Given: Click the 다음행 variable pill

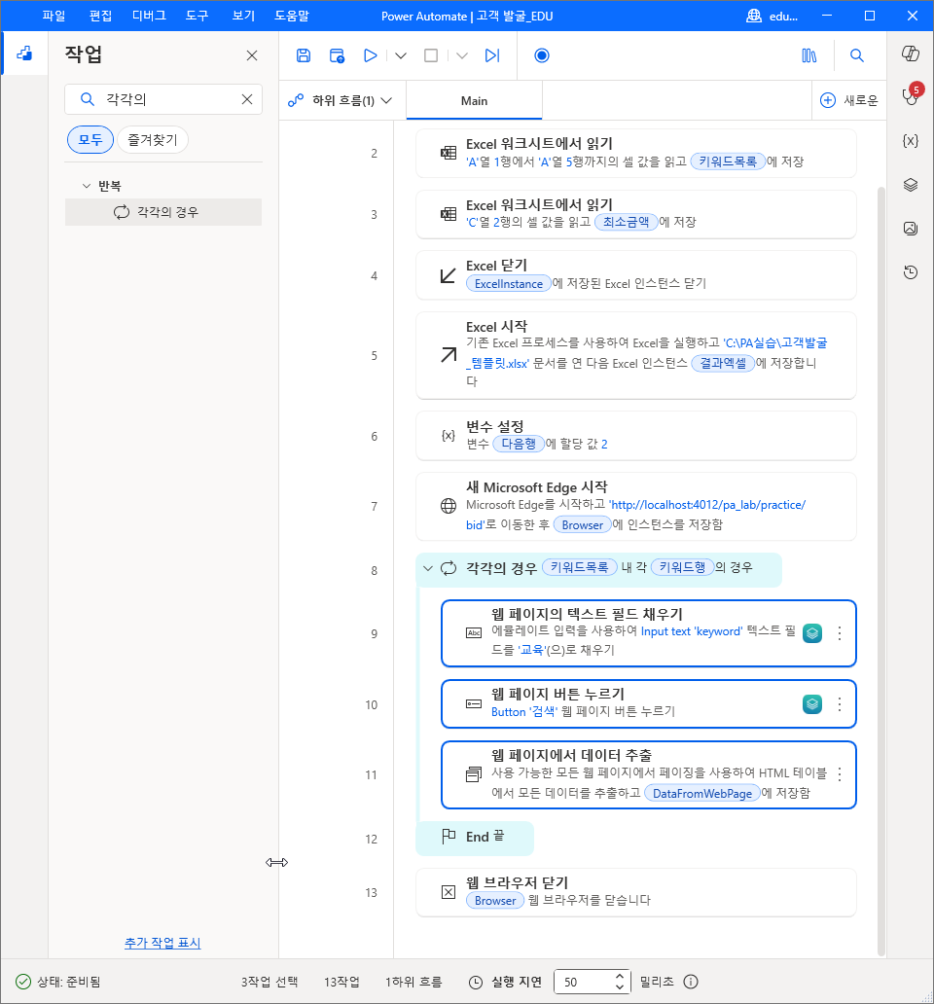Looking at the screenshot, I should tap(519, 444).
